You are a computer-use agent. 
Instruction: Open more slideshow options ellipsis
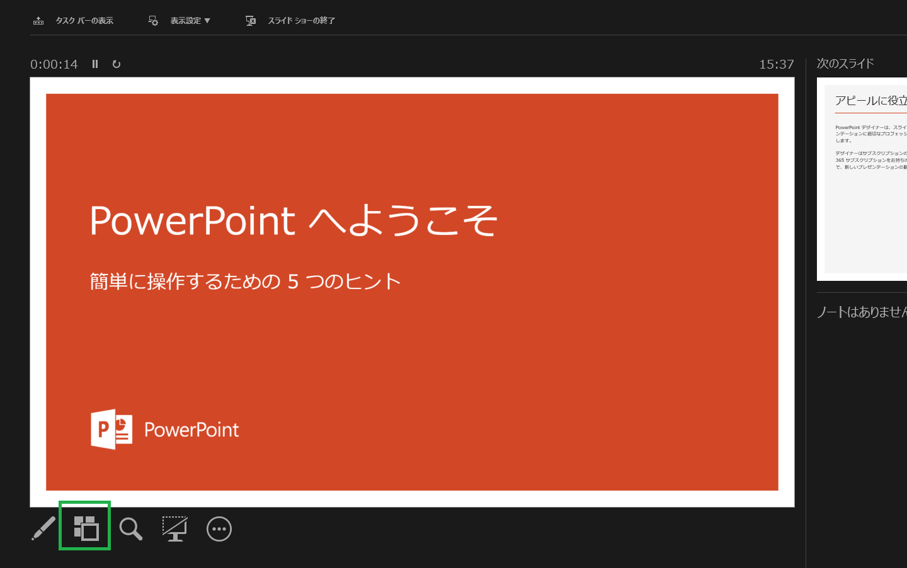[219, 529]
